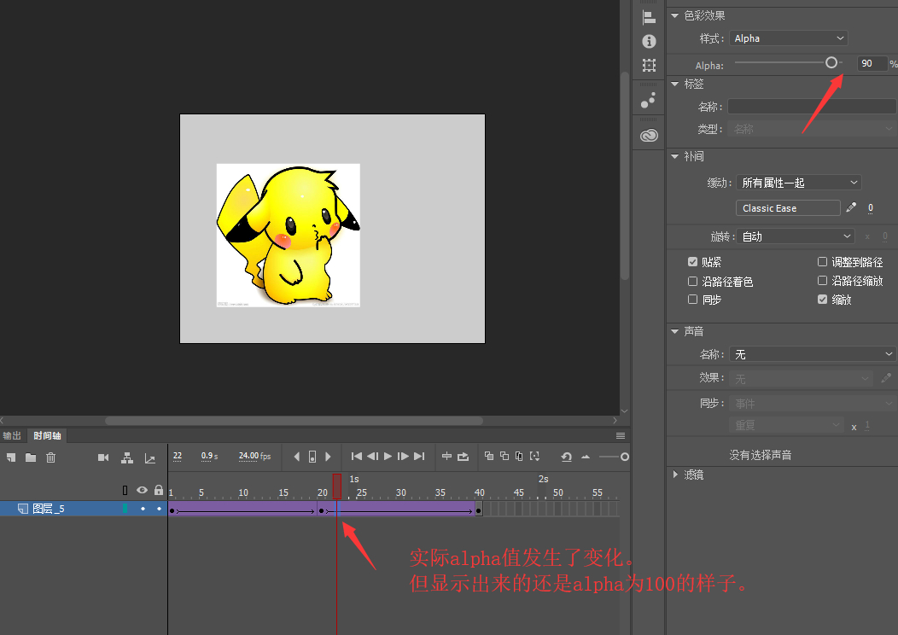
Task: Add a camera layer
Action: coord(103,457)
